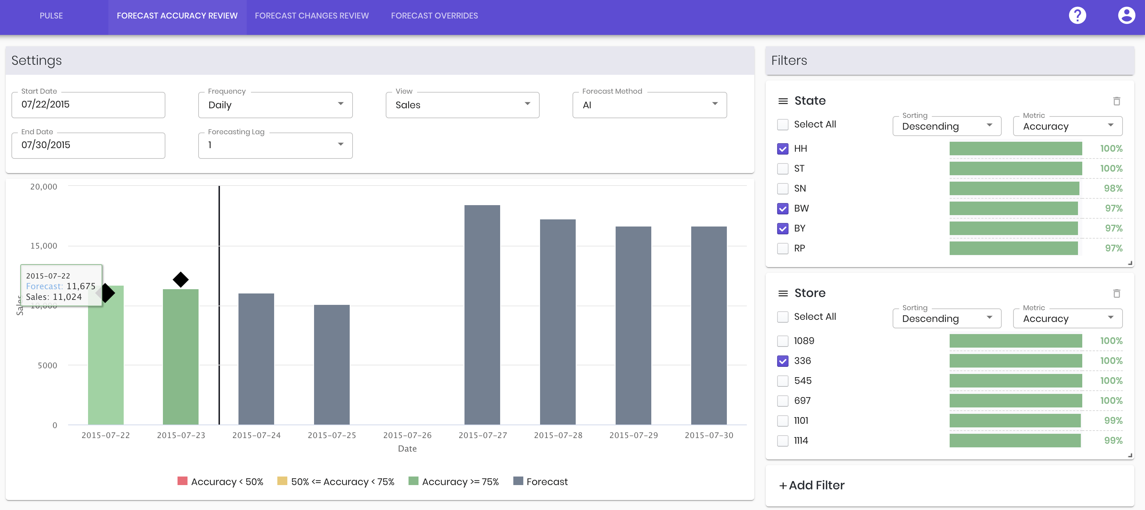Click the SN state accuracy bar
The width and height of the screenshot is (1145, 510).
coord(1014,188)
